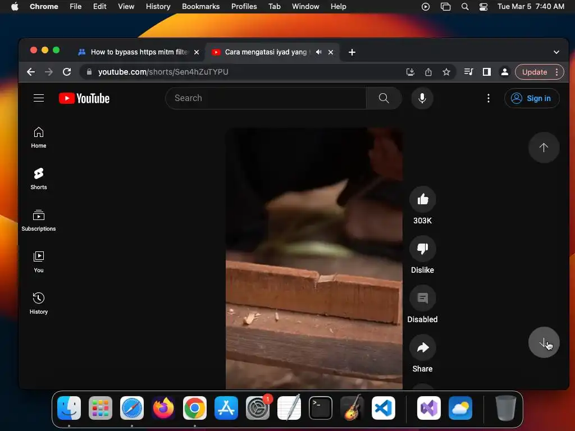Open media controls icon in toolbar
575x431 pixels.
coord(468,72)
